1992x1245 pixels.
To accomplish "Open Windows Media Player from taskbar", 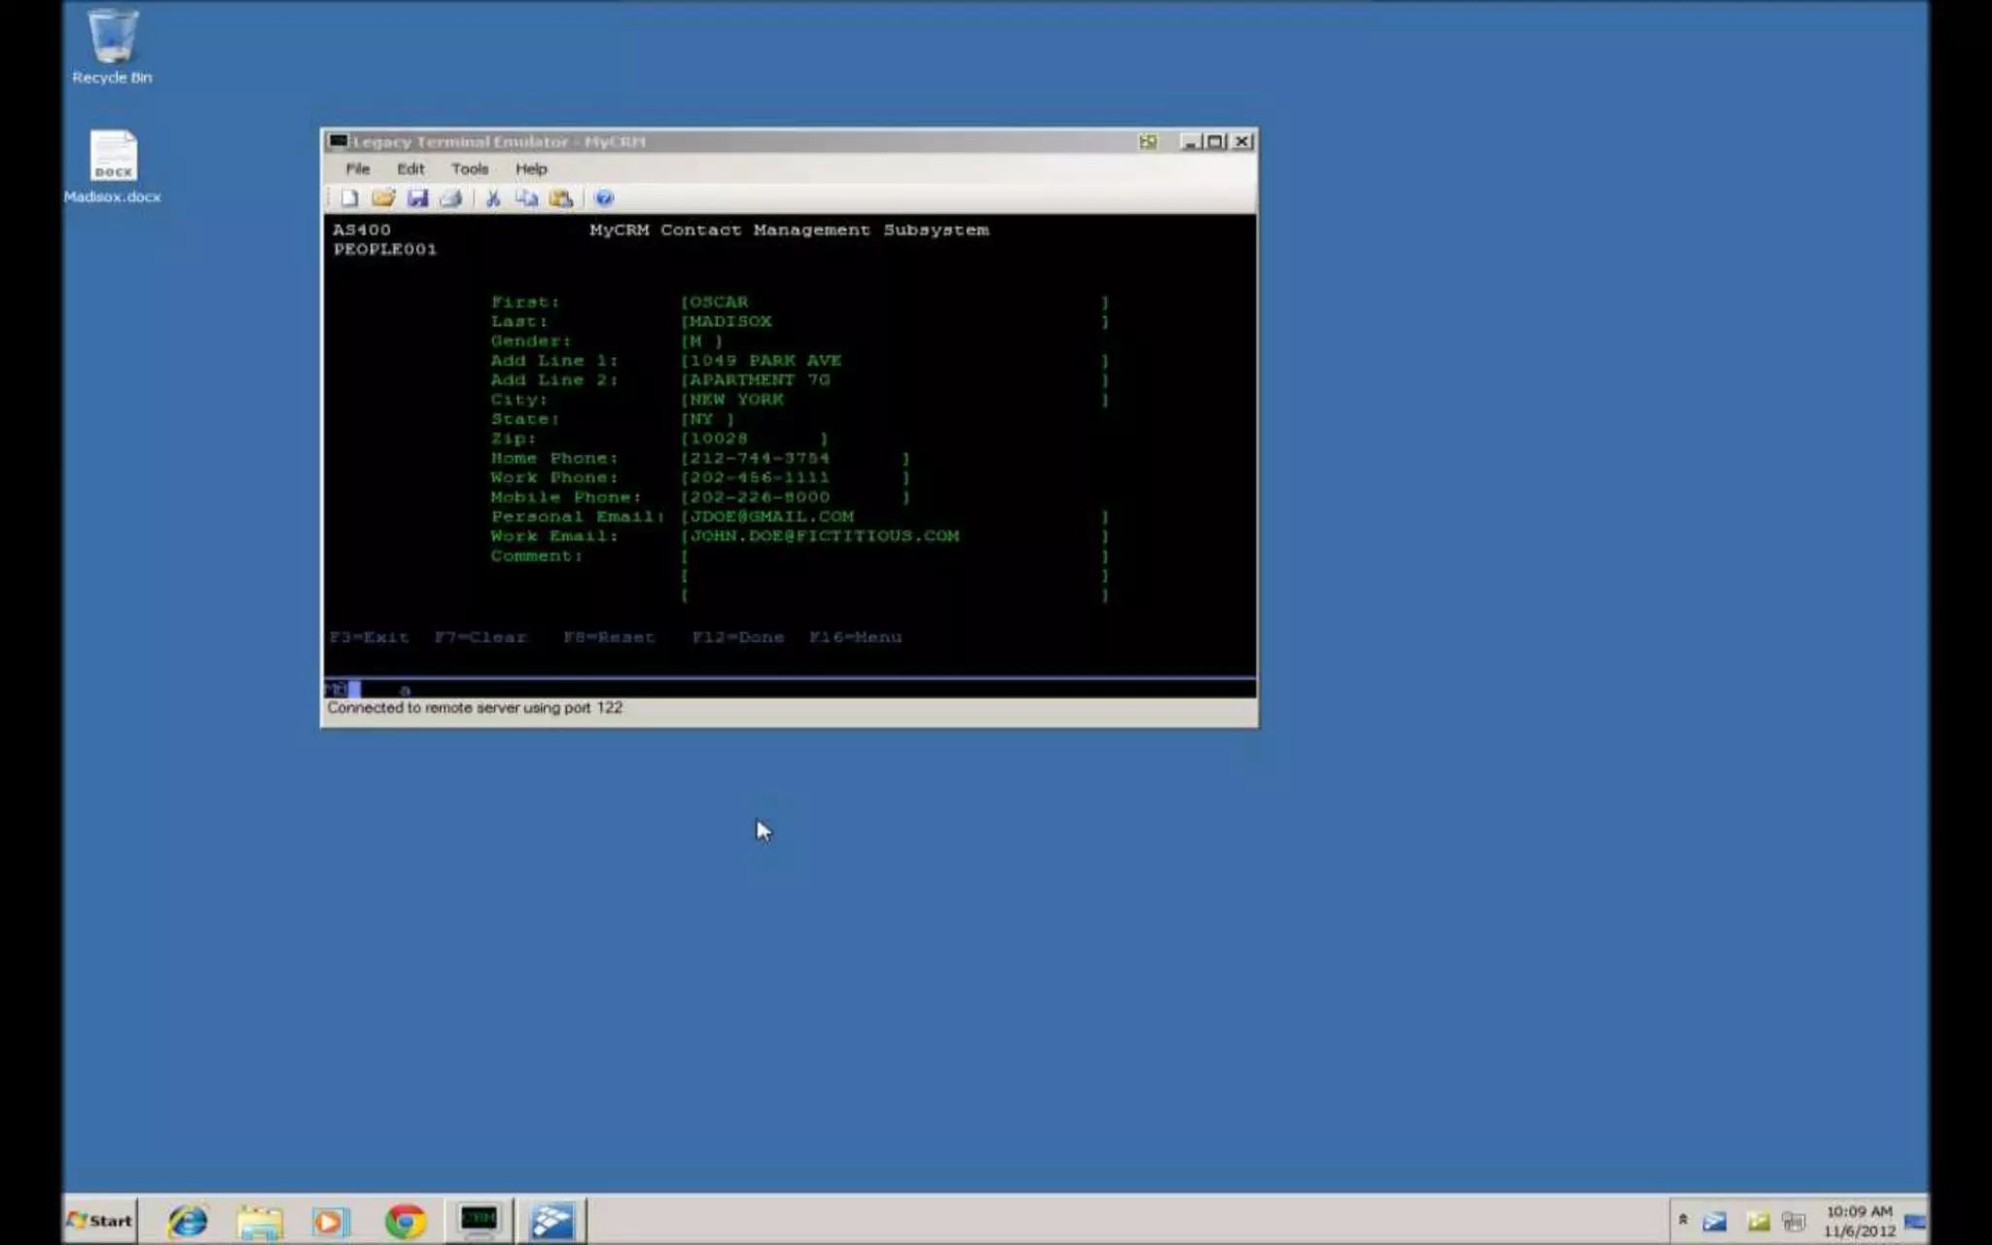I will (331, 1221).
